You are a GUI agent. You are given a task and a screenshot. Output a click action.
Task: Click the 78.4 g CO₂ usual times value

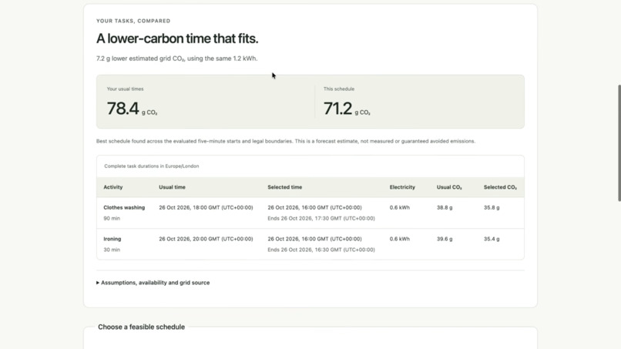click(x=132, y=109)
